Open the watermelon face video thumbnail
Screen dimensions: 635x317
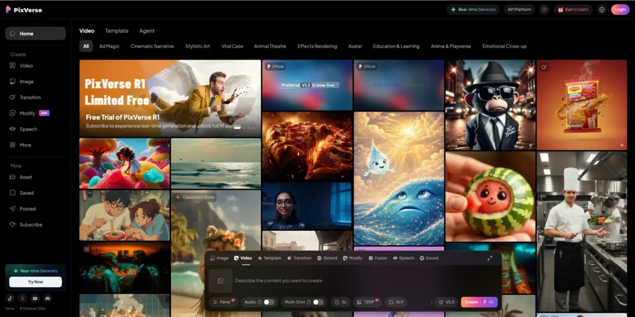pyautogui.click(x=490, y=197)
